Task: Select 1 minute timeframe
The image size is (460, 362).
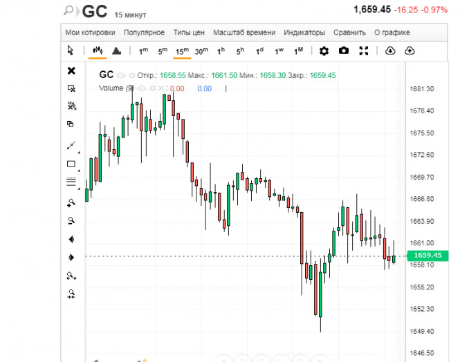Action: pos(143,51)
